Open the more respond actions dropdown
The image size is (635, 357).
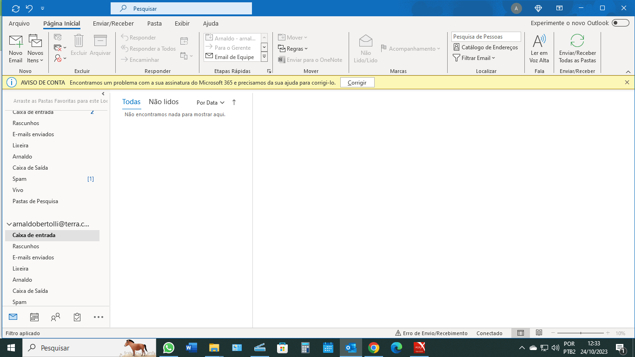(x=186, y=56)
